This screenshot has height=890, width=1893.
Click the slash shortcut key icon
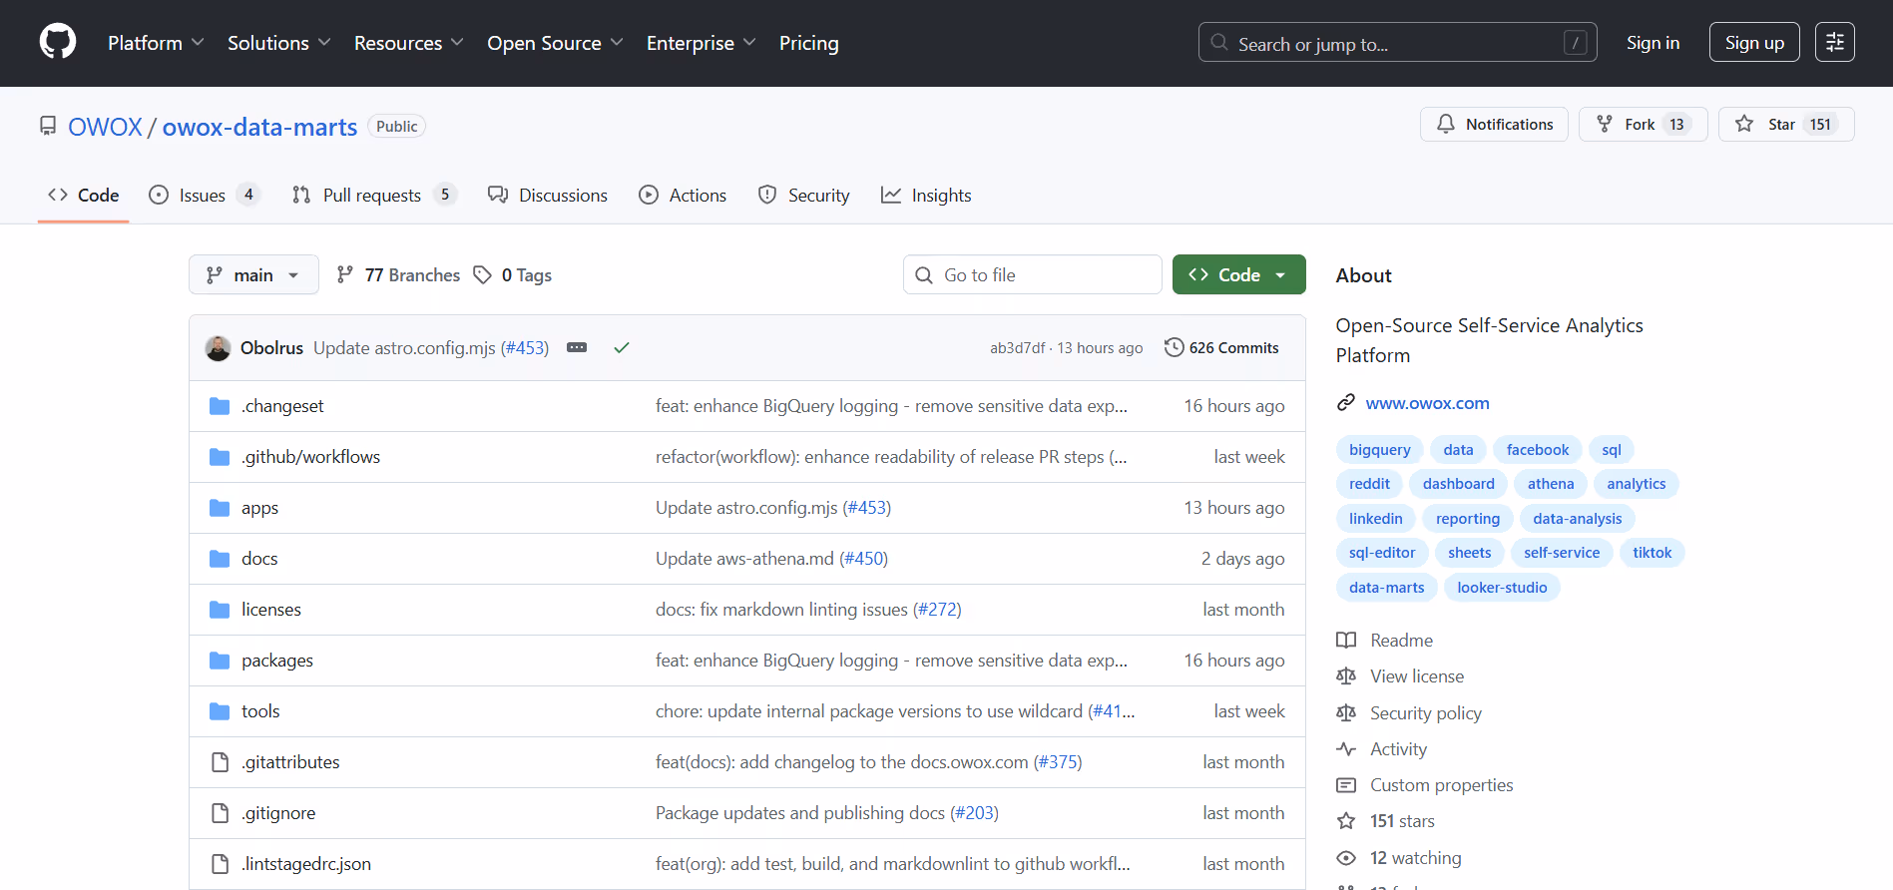(x=1575, y=43)
